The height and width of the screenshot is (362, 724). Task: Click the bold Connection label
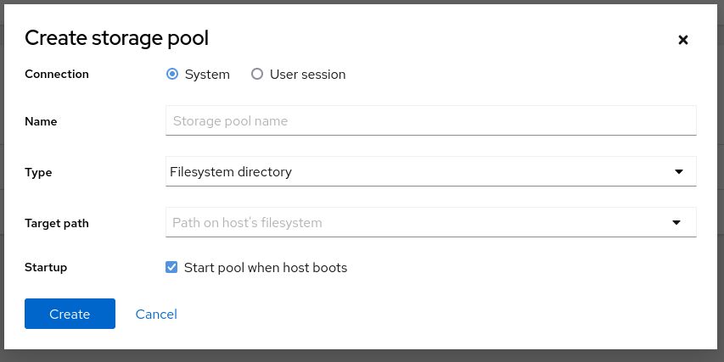pyautogui.click(x=57, y=75)
